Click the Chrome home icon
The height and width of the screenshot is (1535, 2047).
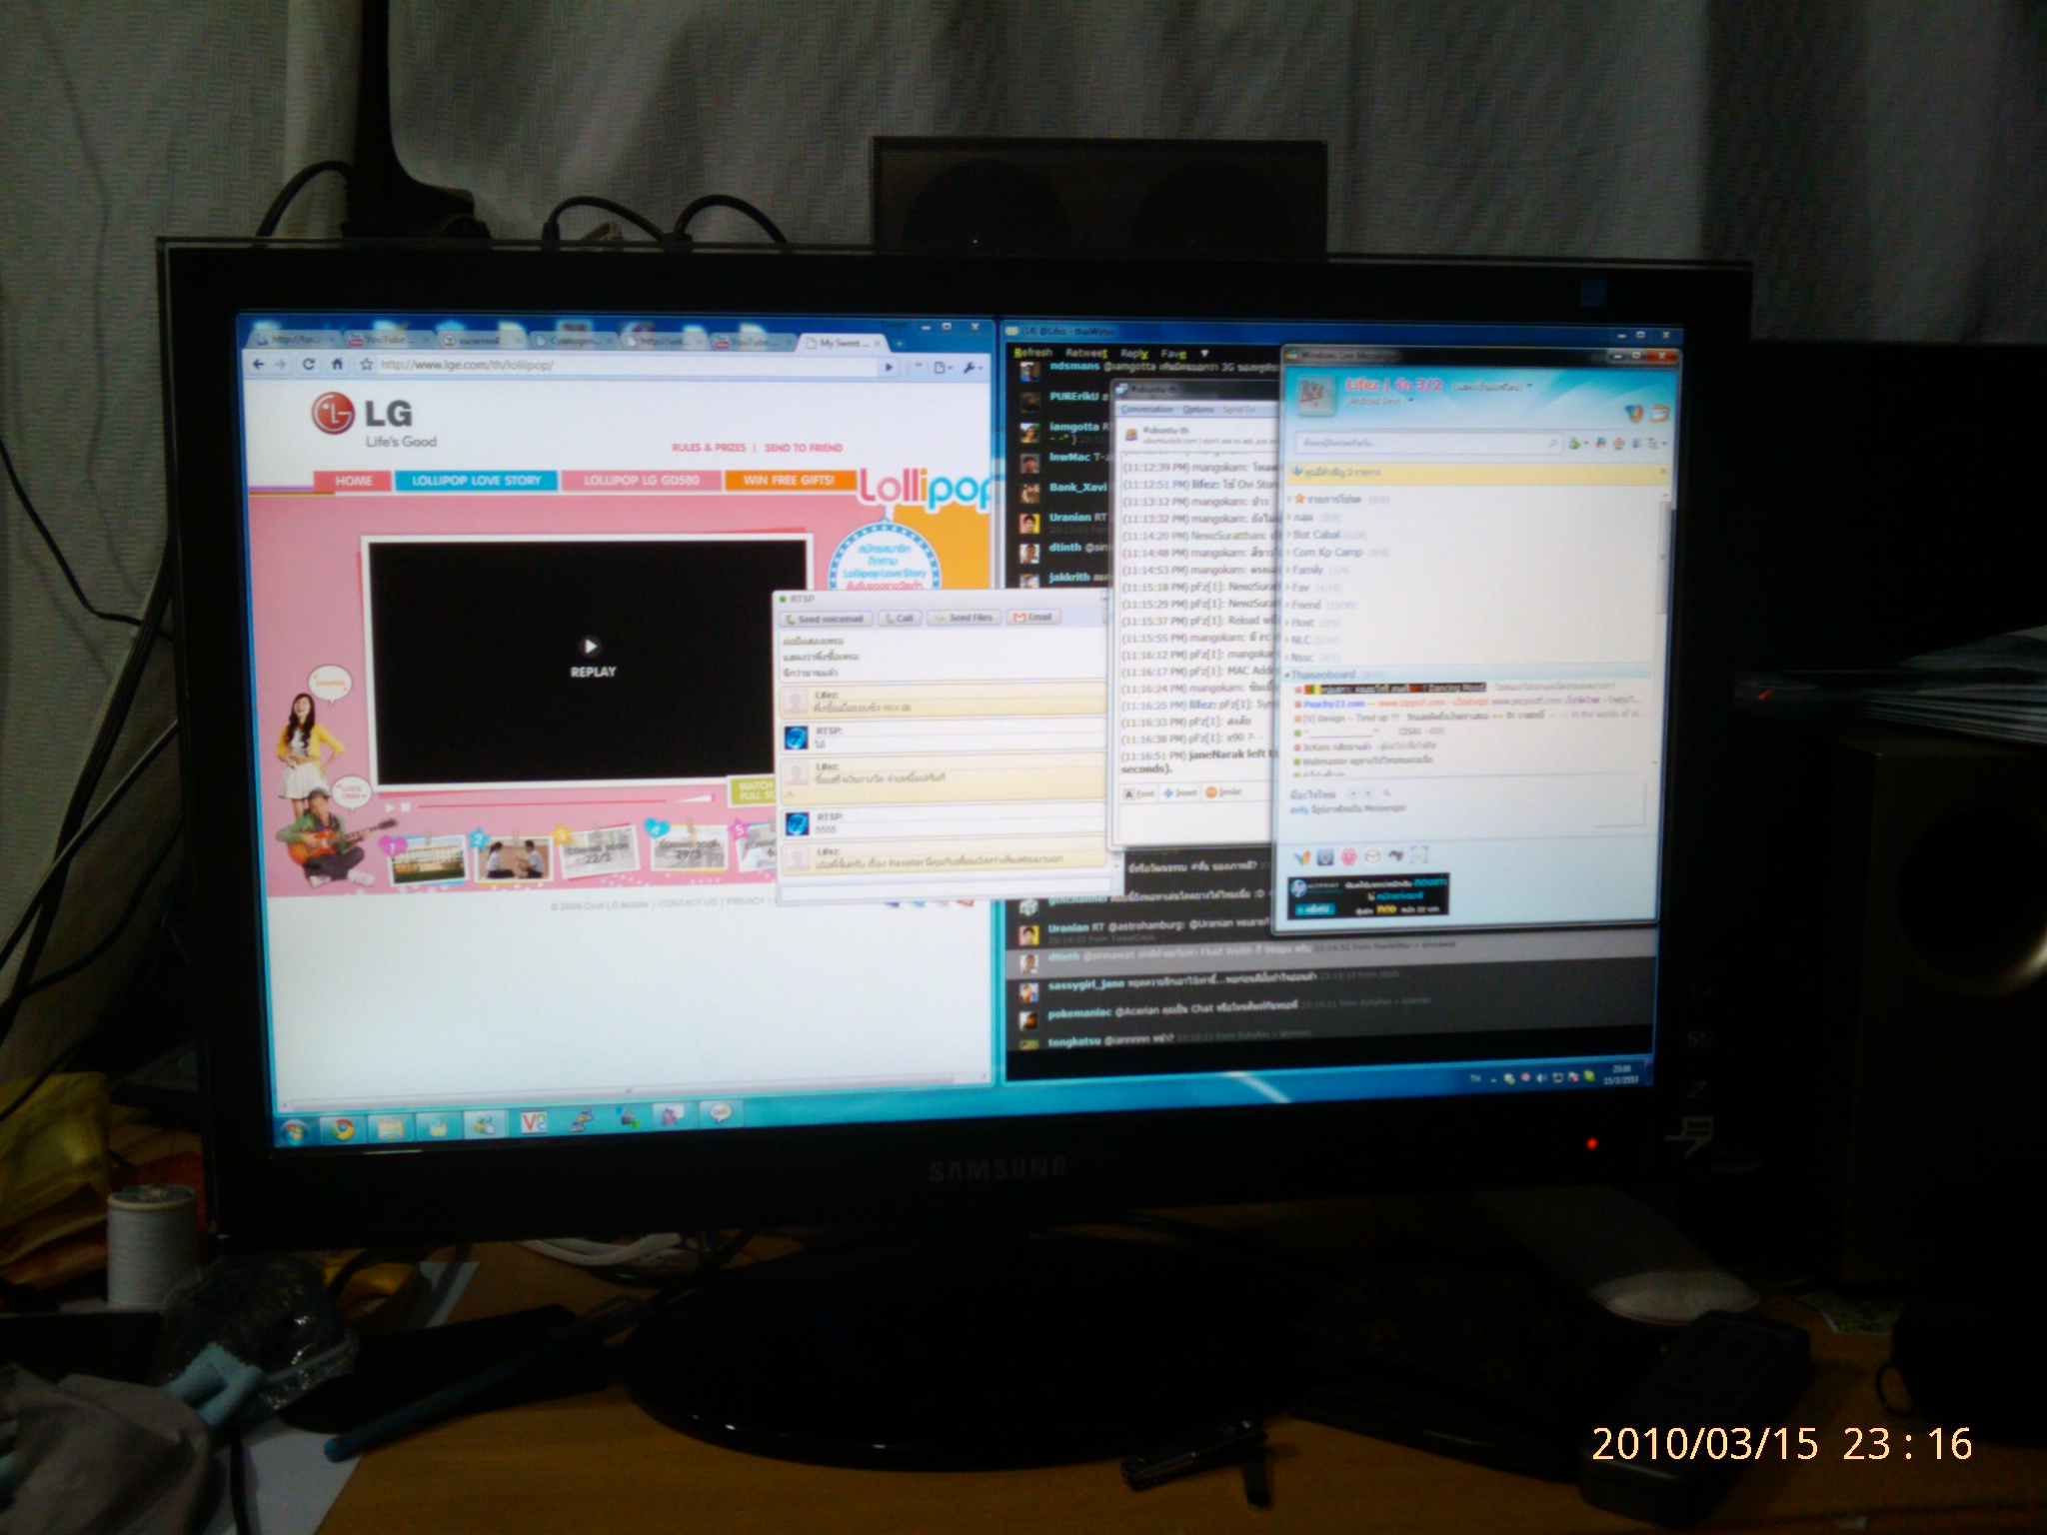tap(337, 365)
